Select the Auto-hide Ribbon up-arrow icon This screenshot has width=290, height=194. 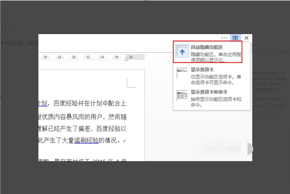(x=182, y=51)
